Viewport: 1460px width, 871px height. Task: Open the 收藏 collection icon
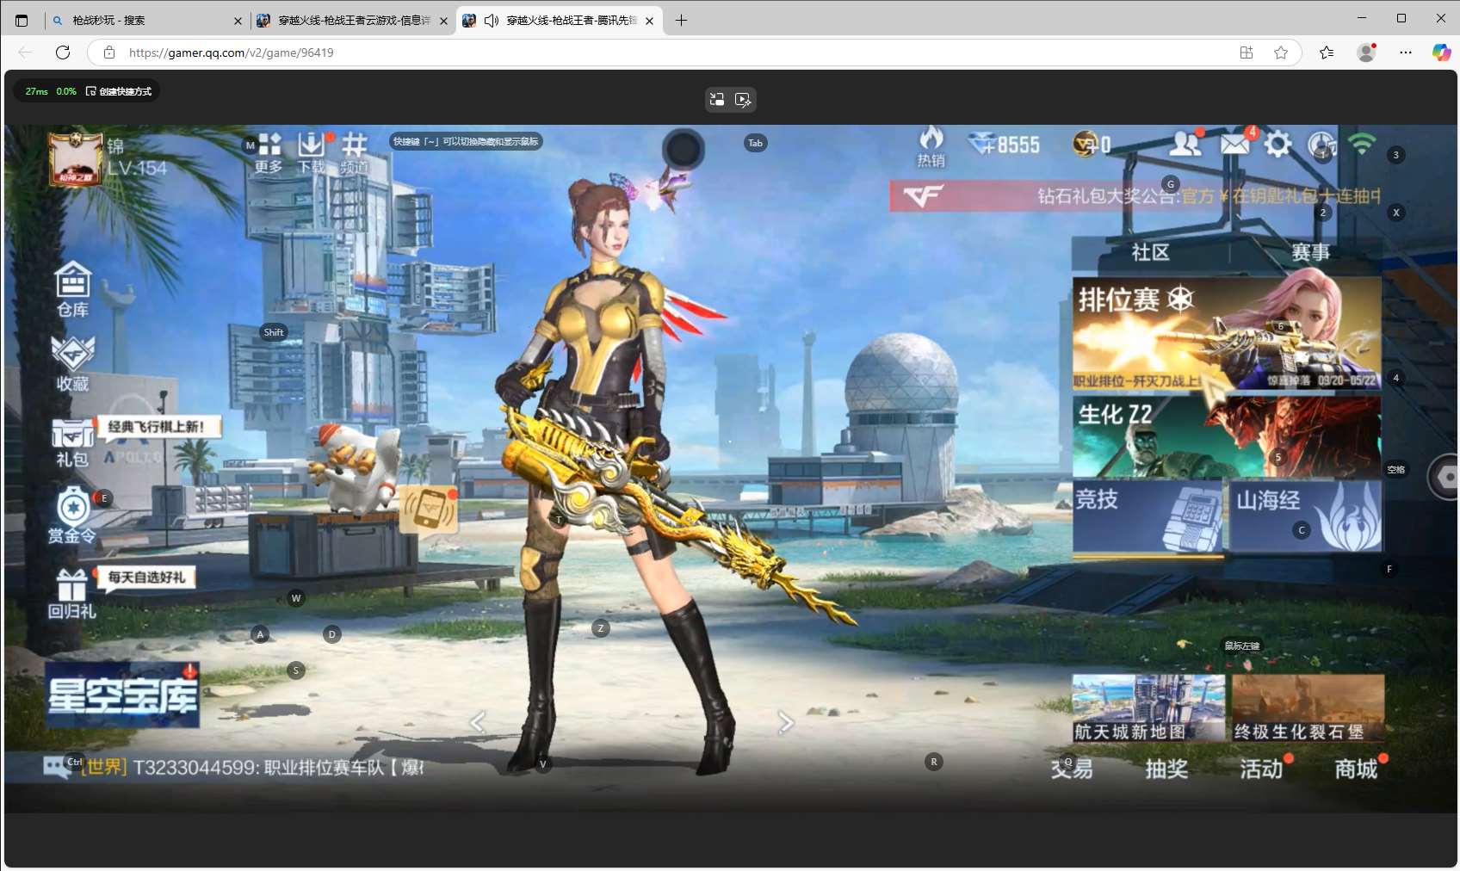pyautogui.click(x=72, y=363)
